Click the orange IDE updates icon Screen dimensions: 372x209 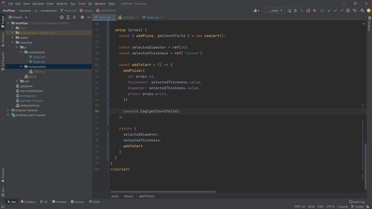369,10
